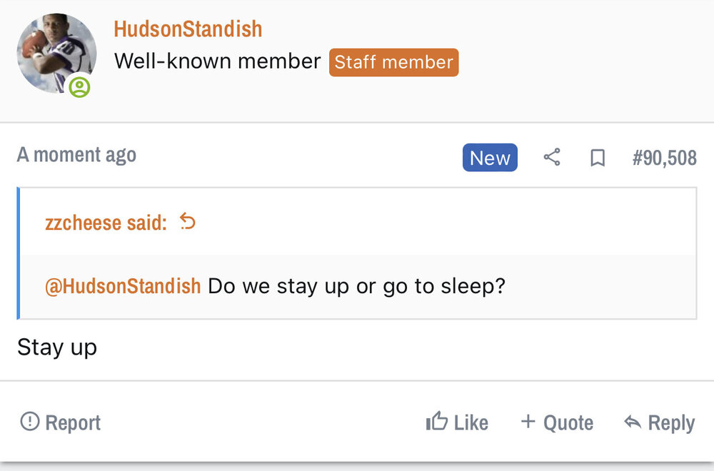Click the blue left border of the quote
714x471 pixels.
pyautogui.click(x=19, y=253)
